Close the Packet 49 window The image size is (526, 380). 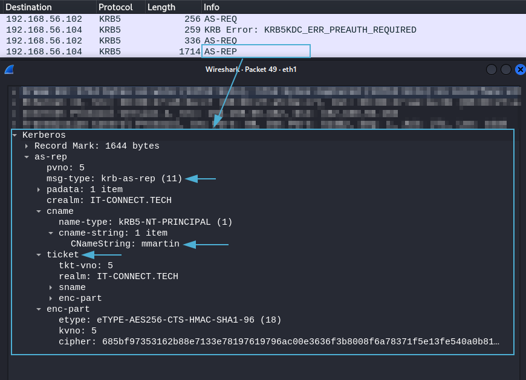tap(520, 69)
